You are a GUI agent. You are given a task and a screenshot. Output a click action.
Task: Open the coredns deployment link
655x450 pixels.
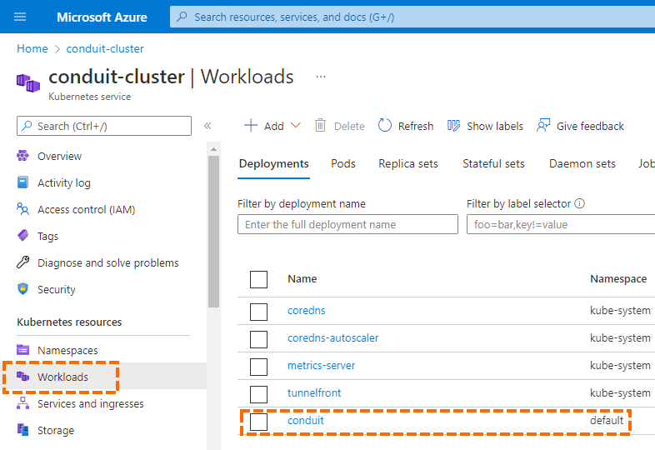click(x=306, y=311)
